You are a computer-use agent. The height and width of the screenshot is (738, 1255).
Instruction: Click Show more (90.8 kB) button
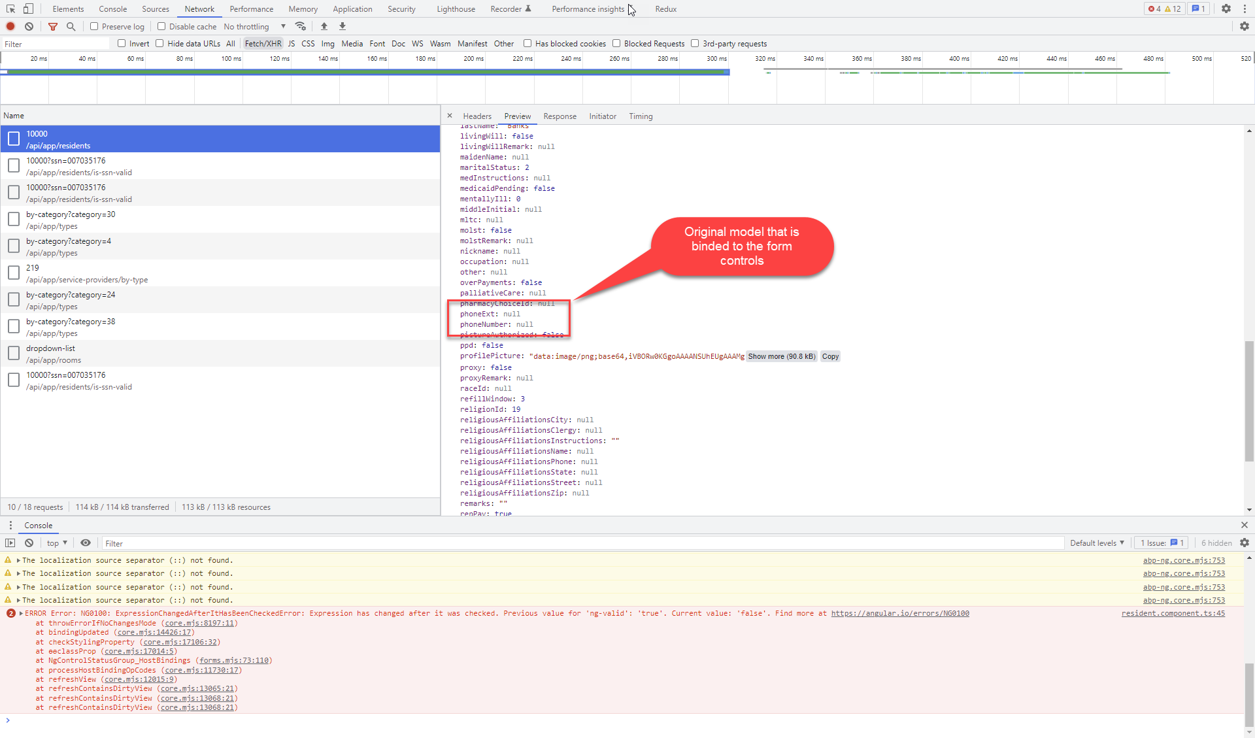pos(781,356)
